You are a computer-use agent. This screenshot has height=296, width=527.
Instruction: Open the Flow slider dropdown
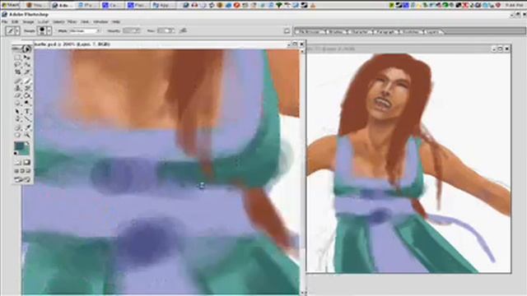(x=172, y=30)
